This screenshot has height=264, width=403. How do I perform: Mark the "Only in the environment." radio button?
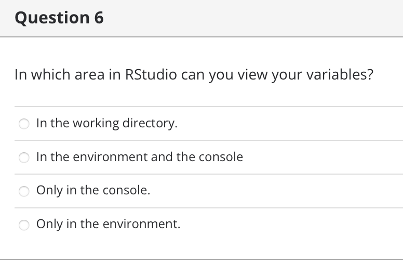pyautogui.click(x=24, y=225)
